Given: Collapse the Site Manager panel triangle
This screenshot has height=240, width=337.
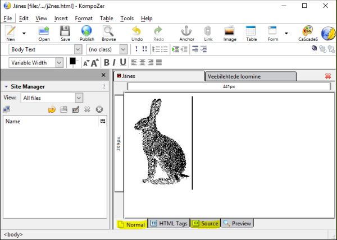Looking at the screenshot, I should pyautogui.click(x=6, y=87).
